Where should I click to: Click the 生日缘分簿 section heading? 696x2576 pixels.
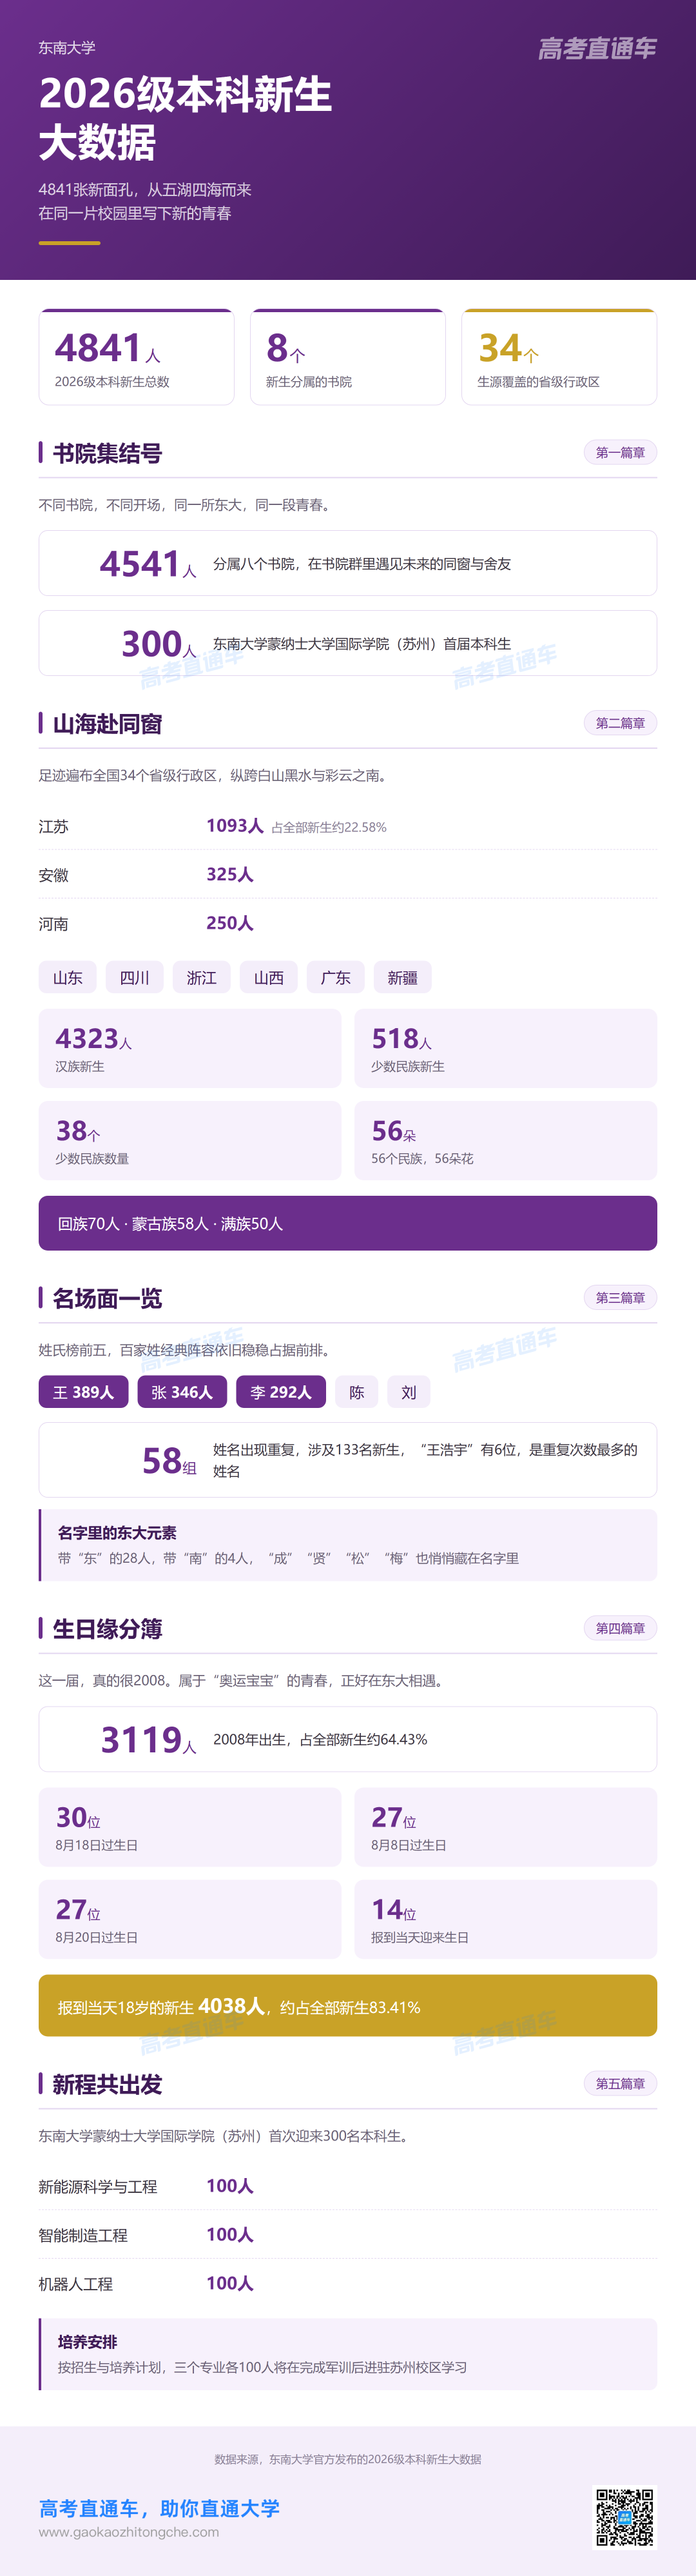[x=107, y=1628]
